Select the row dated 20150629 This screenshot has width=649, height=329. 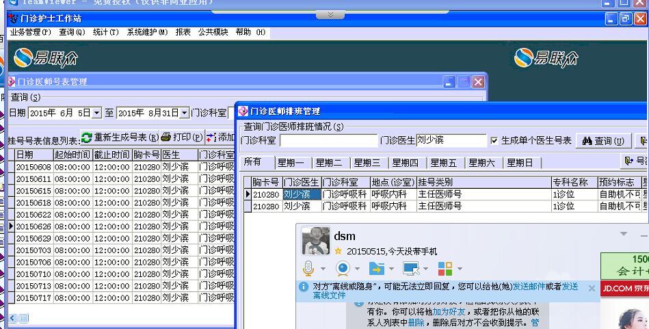point(121,238)
